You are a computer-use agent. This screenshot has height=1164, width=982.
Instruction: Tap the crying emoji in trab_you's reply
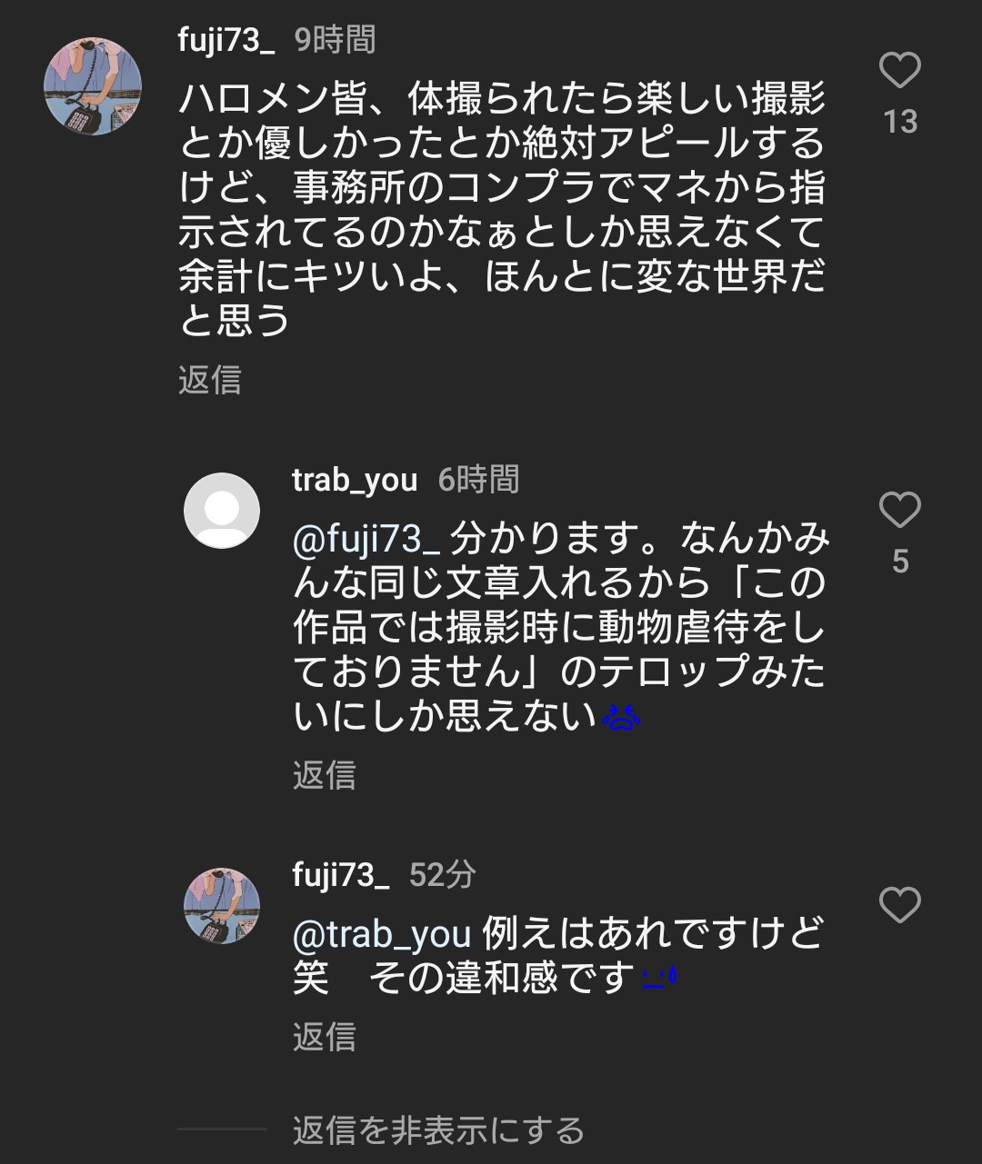pos(621,718)
